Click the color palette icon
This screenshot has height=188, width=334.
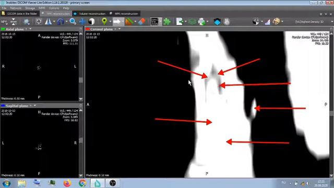coord(276,21)
